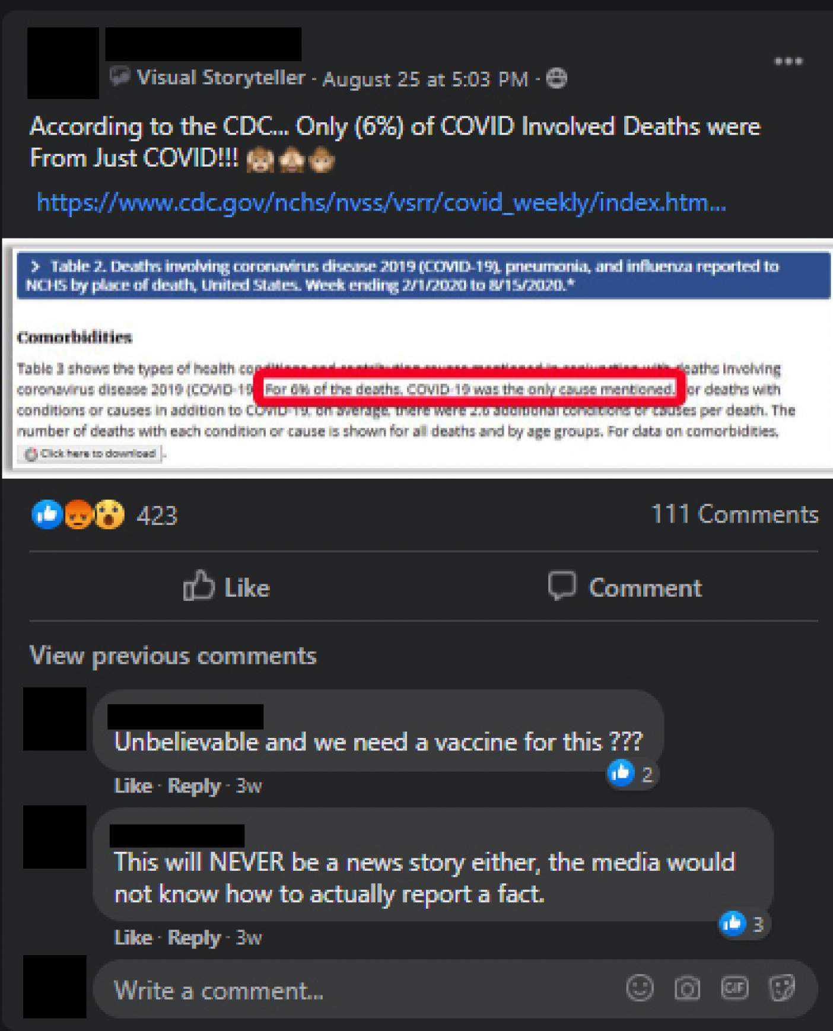Click the Comment action button
833x1031 pixels.
(625, 587)
